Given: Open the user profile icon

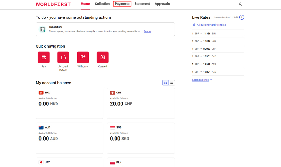Looking at the screenshot, I should click(x=240, y=4).
